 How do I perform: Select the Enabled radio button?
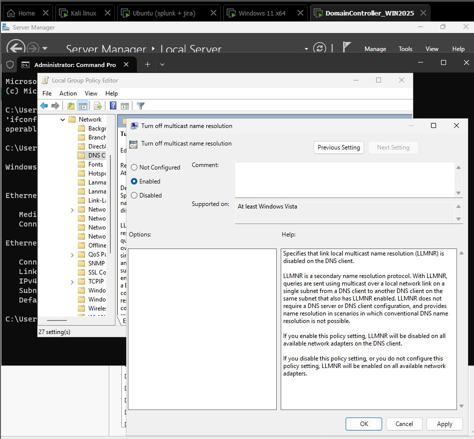(x=134, y=181)
